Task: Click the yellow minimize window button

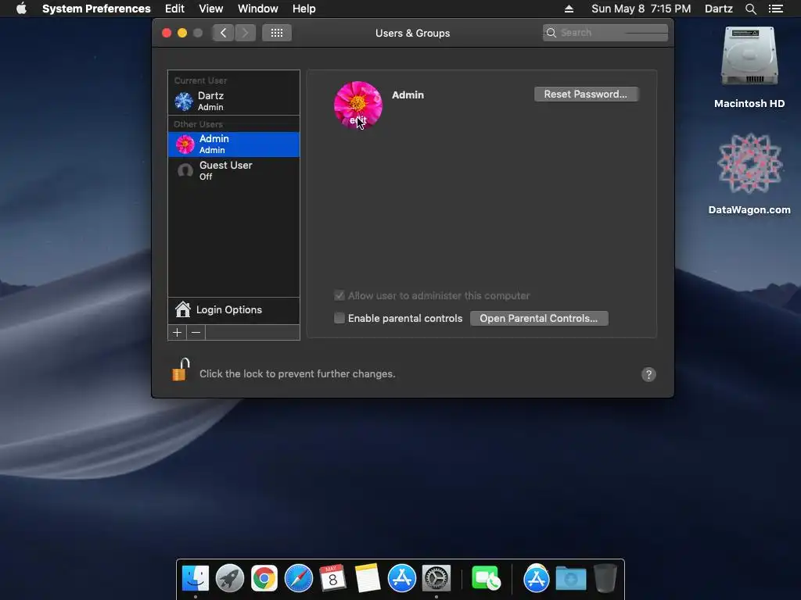Action: tap(181, 33)
